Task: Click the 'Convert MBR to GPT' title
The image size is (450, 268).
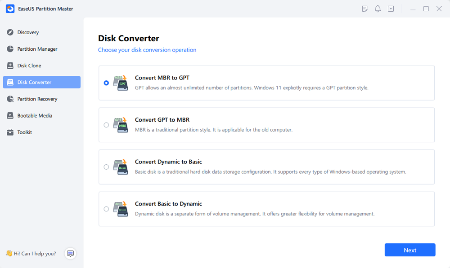Action: pos(162,78)
